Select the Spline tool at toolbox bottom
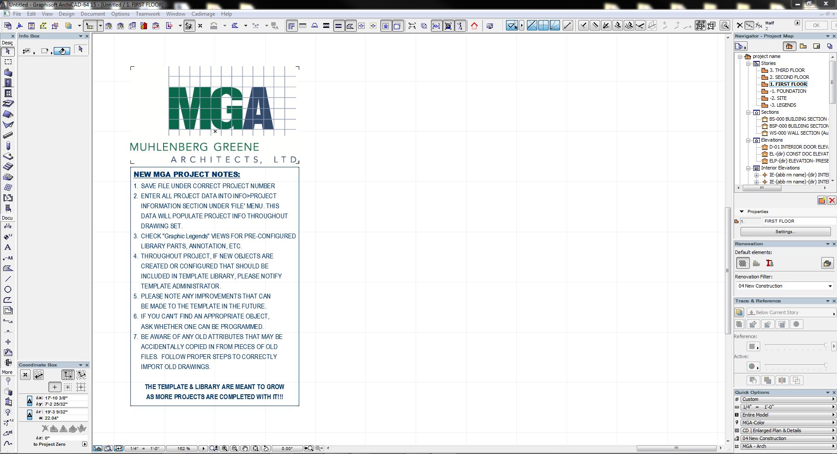The height and width of the screenshot is (454, 837). pos(8,444)
